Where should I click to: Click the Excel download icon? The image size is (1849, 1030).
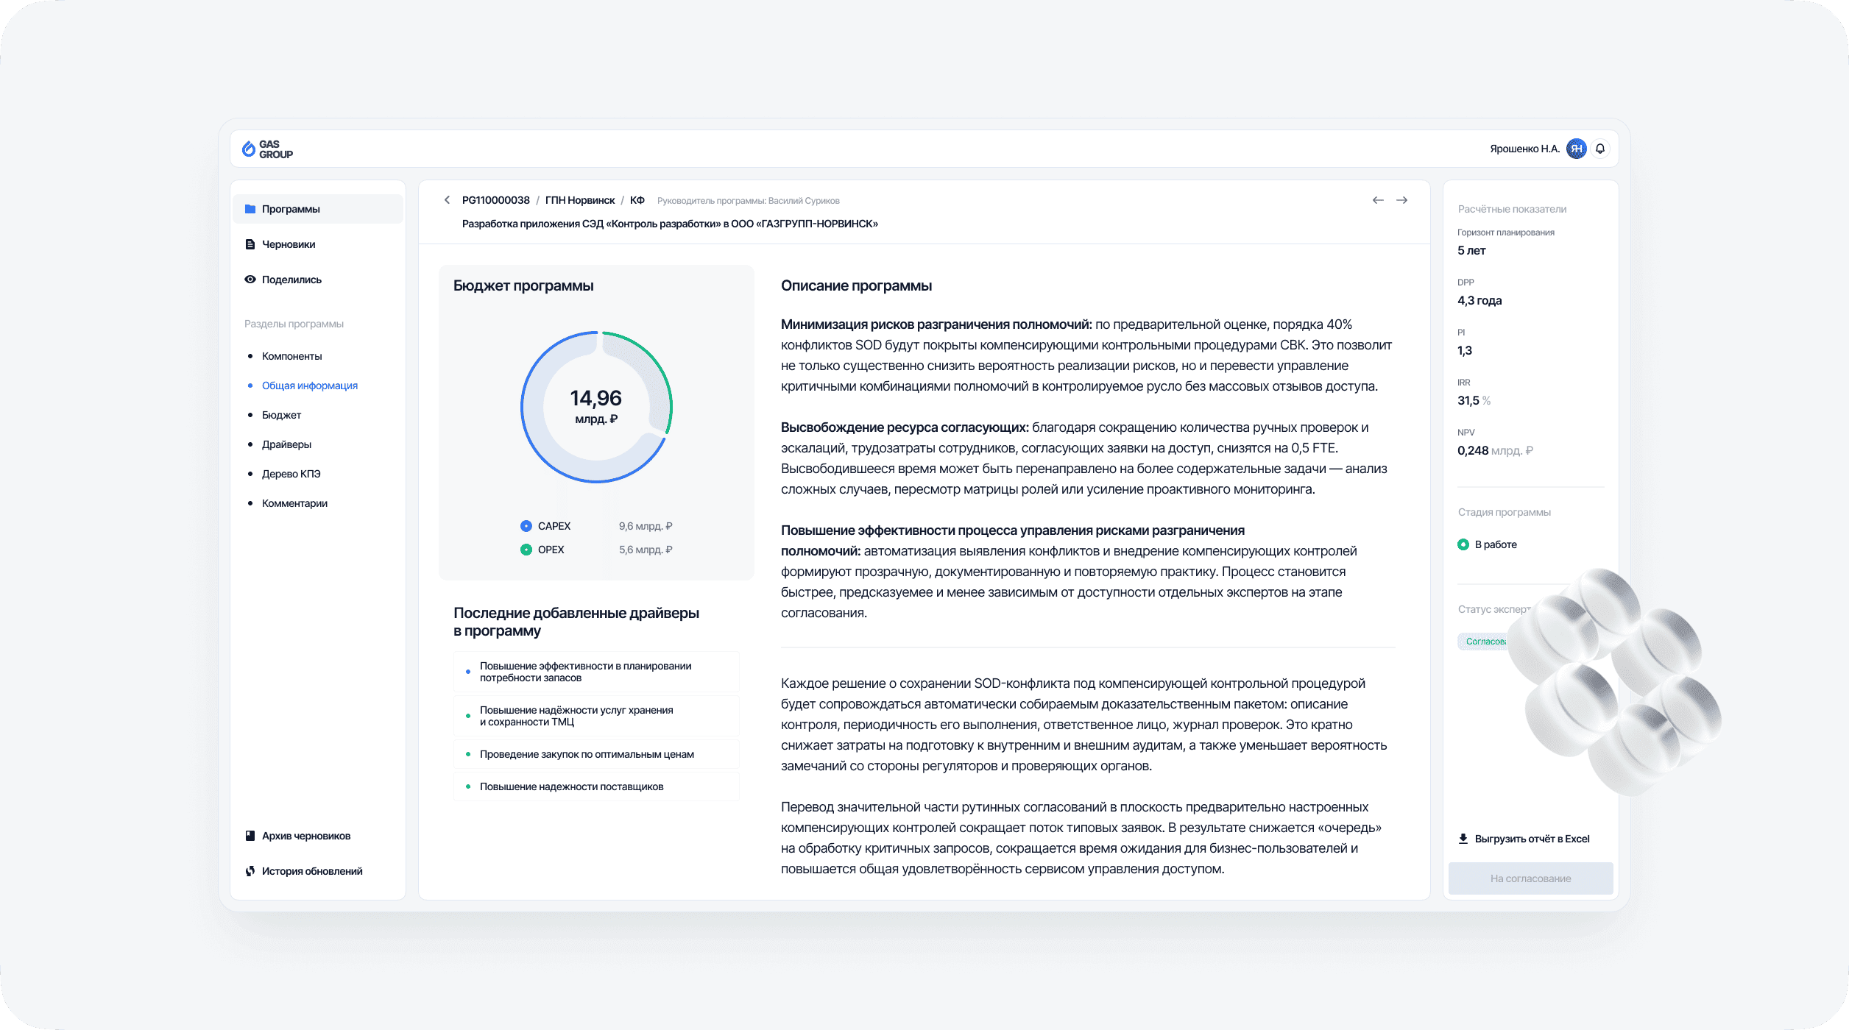tap(1463, 839)
